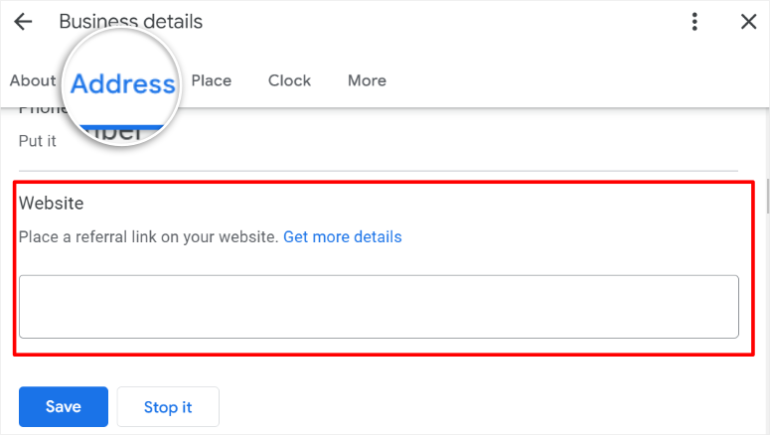Click the "Put it" phone number entry
The image size is (770, 435).
pos(38,141)
